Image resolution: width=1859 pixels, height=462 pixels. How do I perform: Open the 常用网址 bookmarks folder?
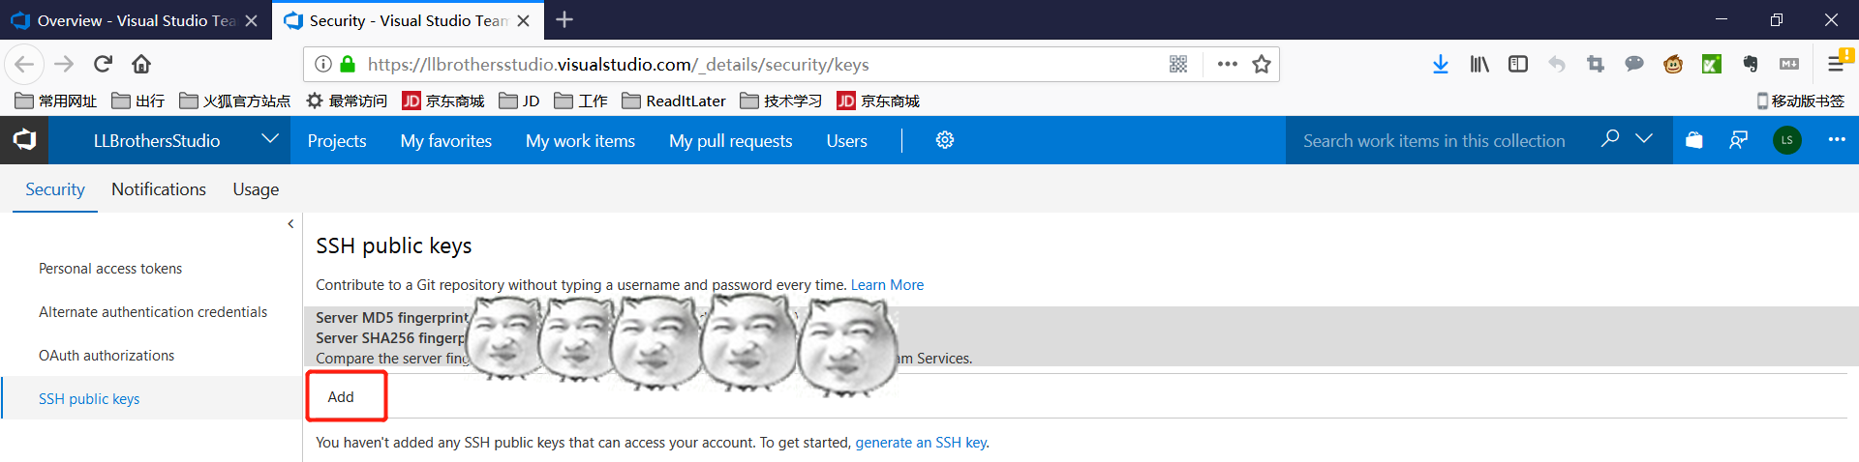point(56,101)
